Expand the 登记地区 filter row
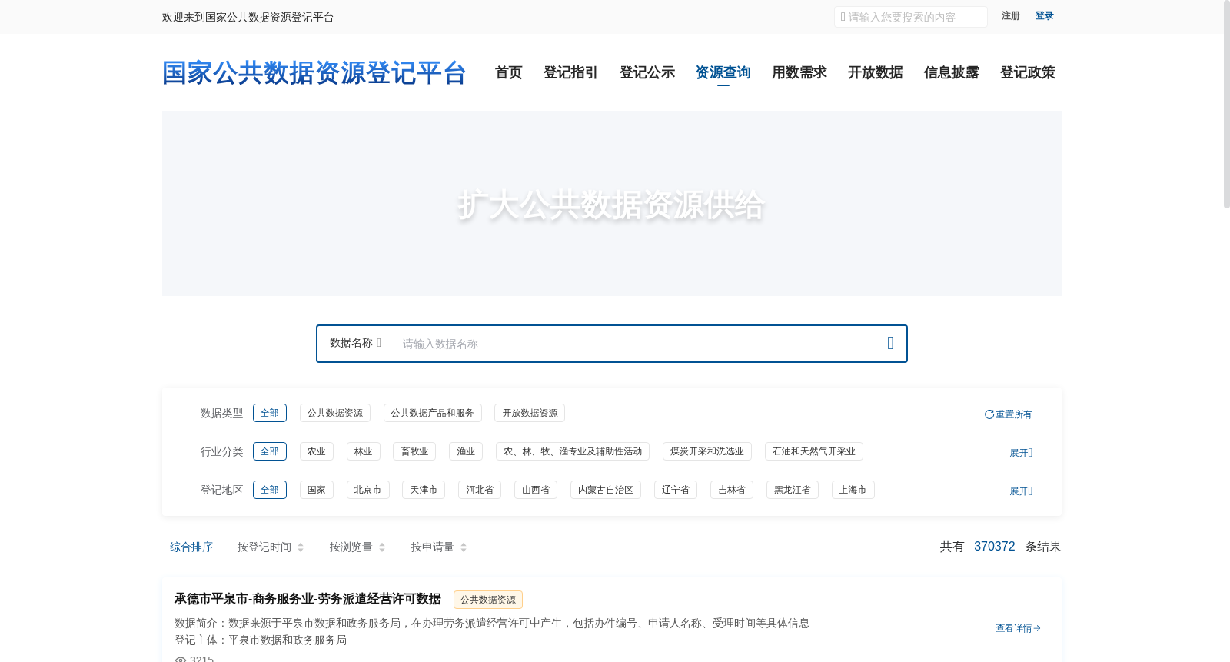Image resolution: width=1230 pixels, height=662 pixels. coord(1021,491)
